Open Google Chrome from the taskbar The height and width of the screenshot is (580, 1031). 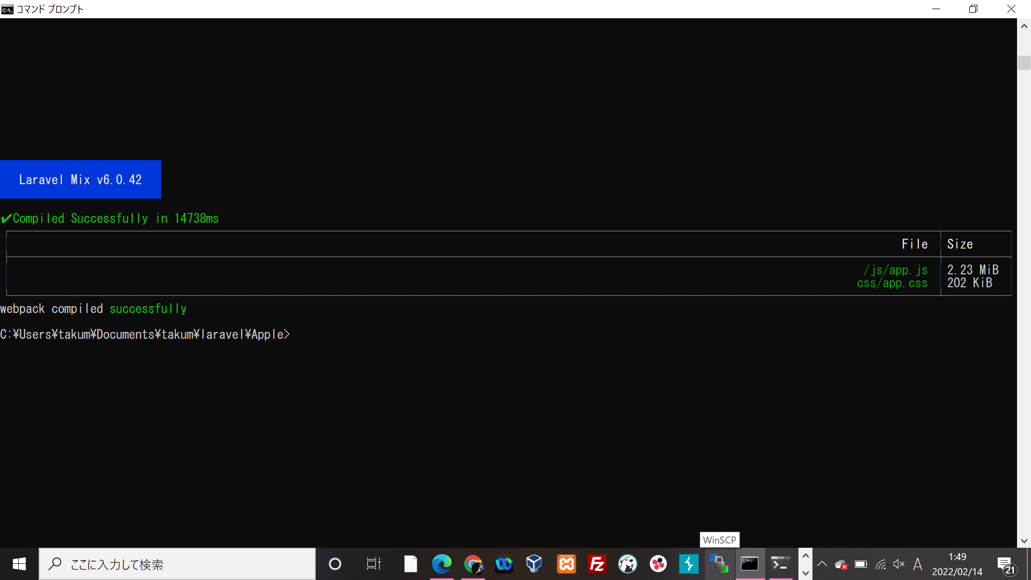point(473,564)
